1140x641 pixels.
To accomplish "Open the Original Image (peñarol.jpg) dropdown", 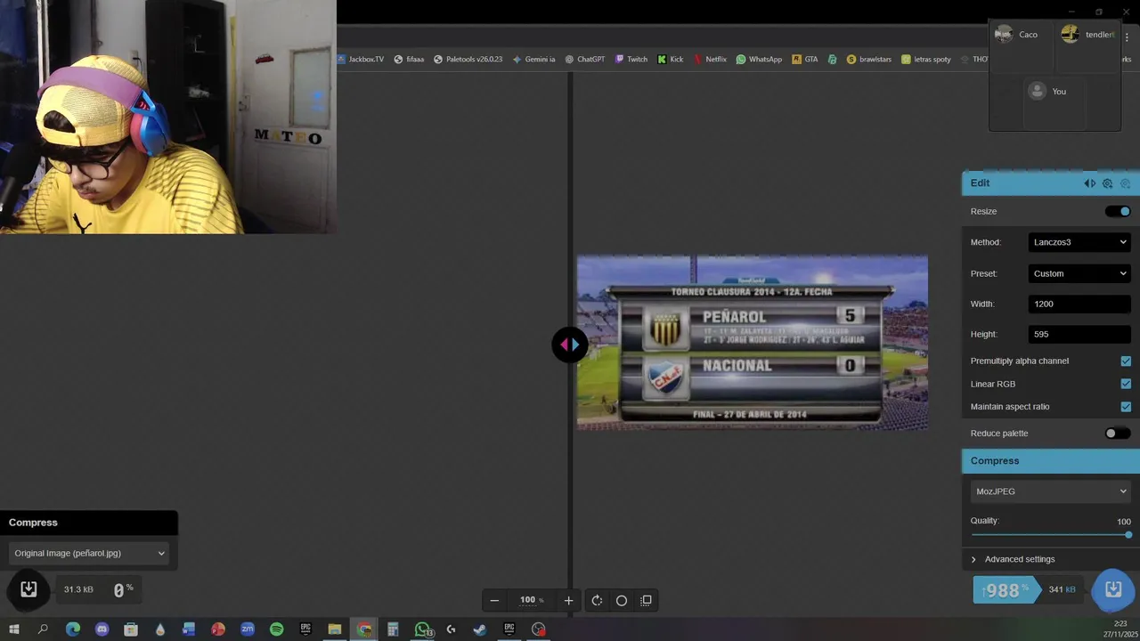I will point(89,553).
